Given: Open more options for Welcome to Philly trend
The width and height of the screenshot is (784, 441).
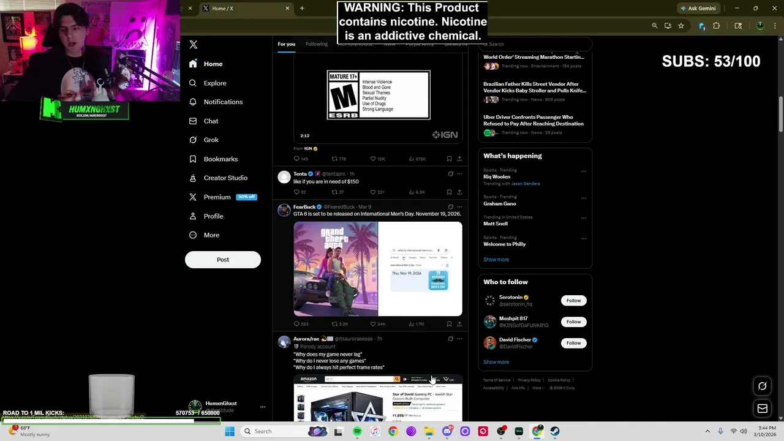Looking at the screenshot, I should coord(583,238).
